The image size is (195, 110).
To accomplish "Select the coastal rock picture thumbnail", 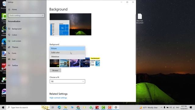I will (65, 63).
